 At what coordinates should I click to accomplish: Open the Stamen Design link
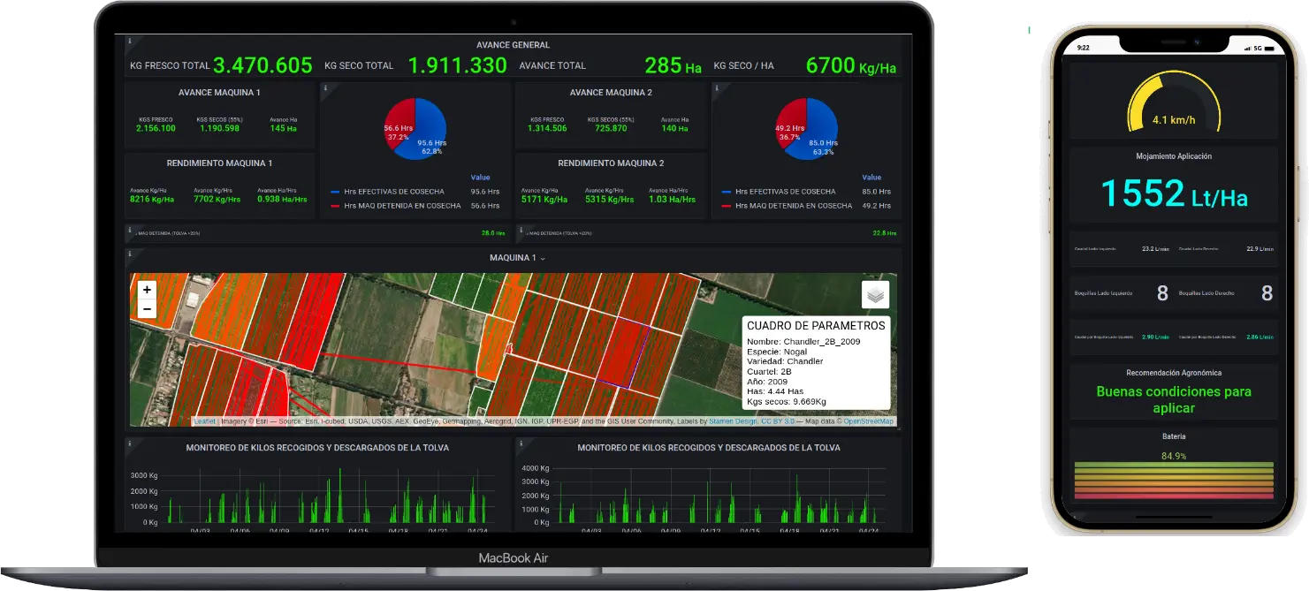pos(733,422)
